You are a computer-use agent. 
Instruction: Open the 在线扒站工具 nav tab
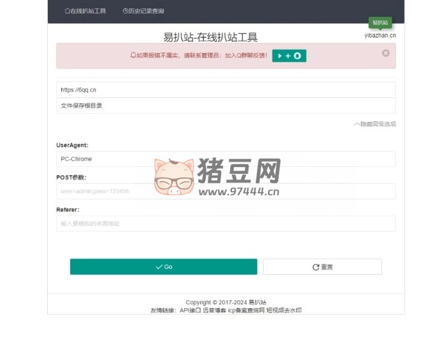coord(85,11)
